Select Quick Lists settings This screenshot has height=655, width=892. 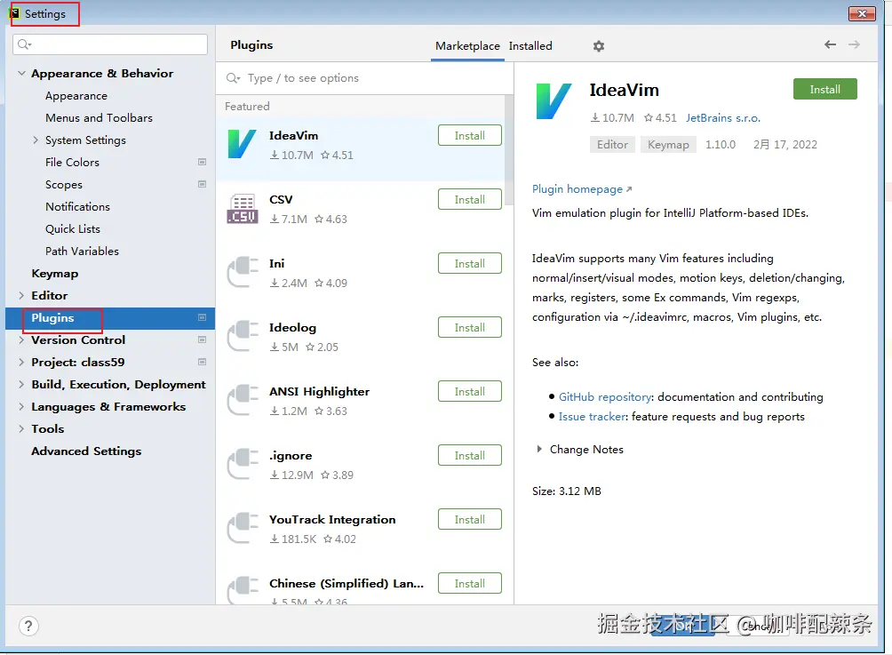point(73,228)
